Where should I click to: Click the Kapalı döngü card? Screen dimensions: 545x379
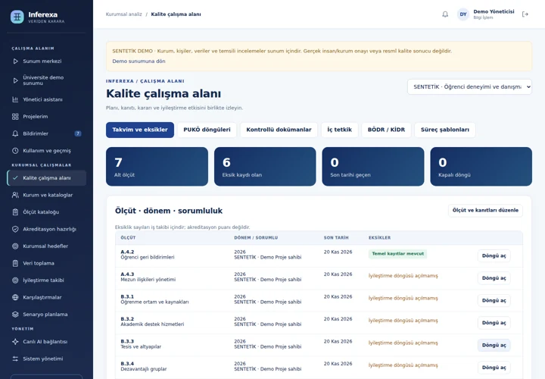coord(481,166)
